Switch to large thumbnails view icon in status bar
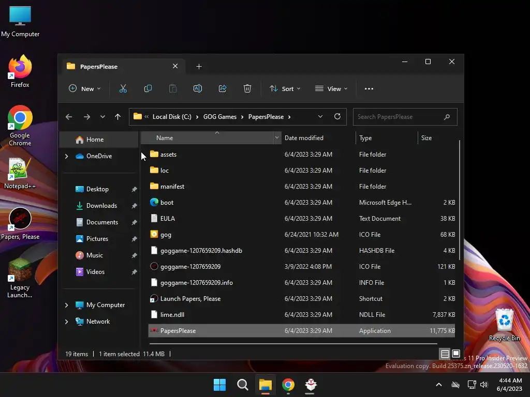Screen dimensions: 530x397 [455, 354]
